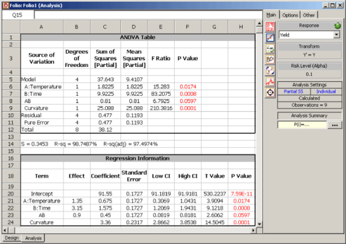This screenshot has height=244, width=346.
Task: Click the P(i)=... summary field
Action: (302, 125)
